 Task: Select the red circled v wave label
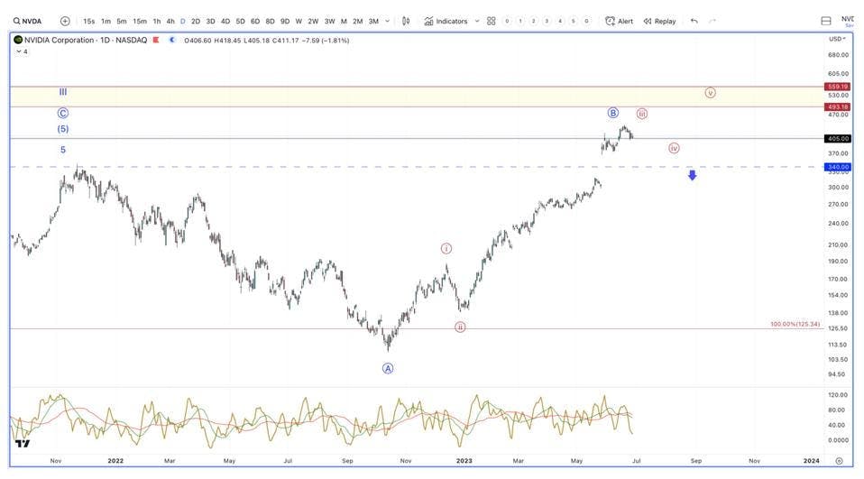pyautogui.click(x=711, y=93)
